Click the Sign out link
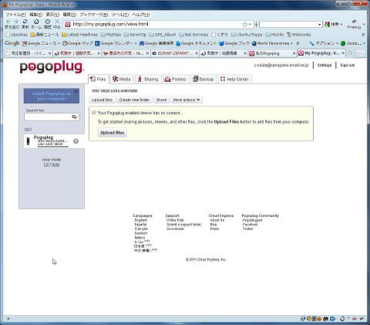 (x=348, y=66)
